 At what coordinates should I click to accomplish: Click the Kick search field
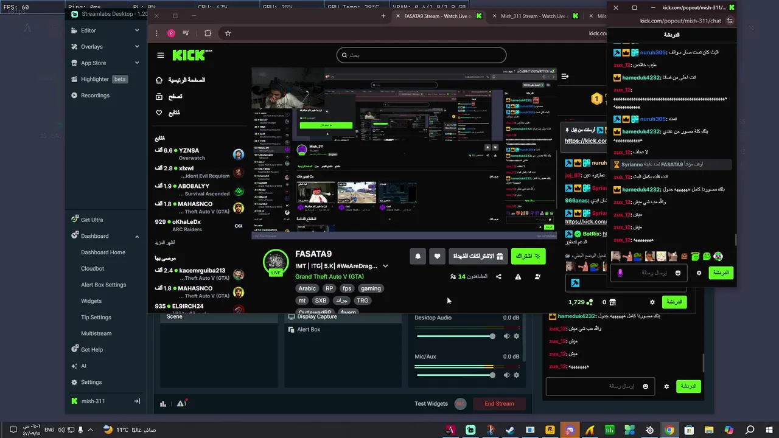421,55
